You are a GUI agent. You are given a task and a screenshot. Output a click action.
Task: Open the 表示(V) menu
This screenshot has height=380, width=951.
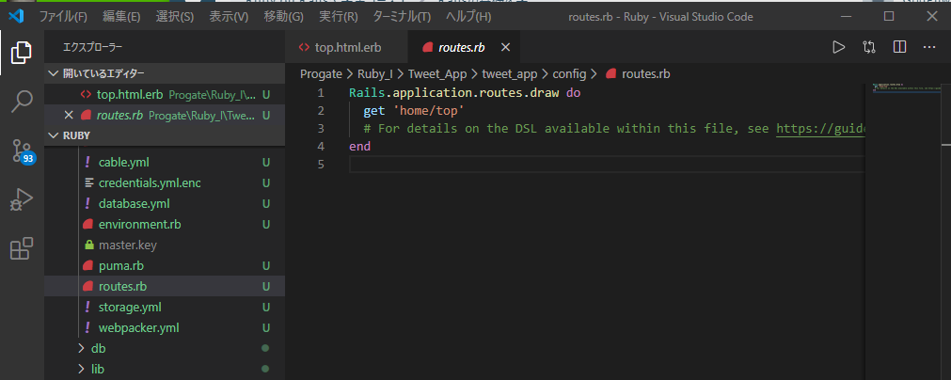[x=229, y=17]
